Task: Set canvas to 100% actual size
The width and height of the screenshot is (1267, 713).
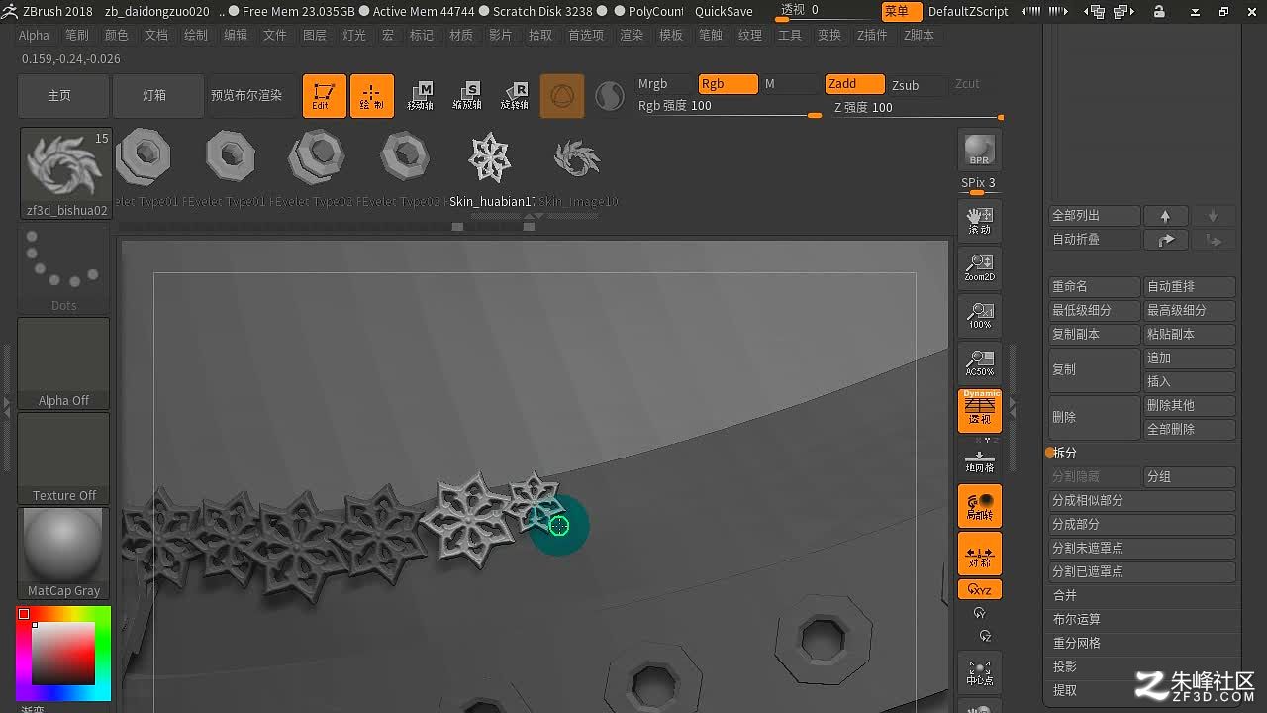Action: point(979,316)
